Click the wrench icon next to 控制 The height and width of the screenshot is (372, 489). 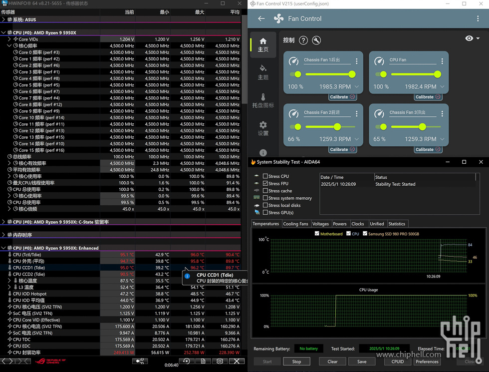[316, 40]
